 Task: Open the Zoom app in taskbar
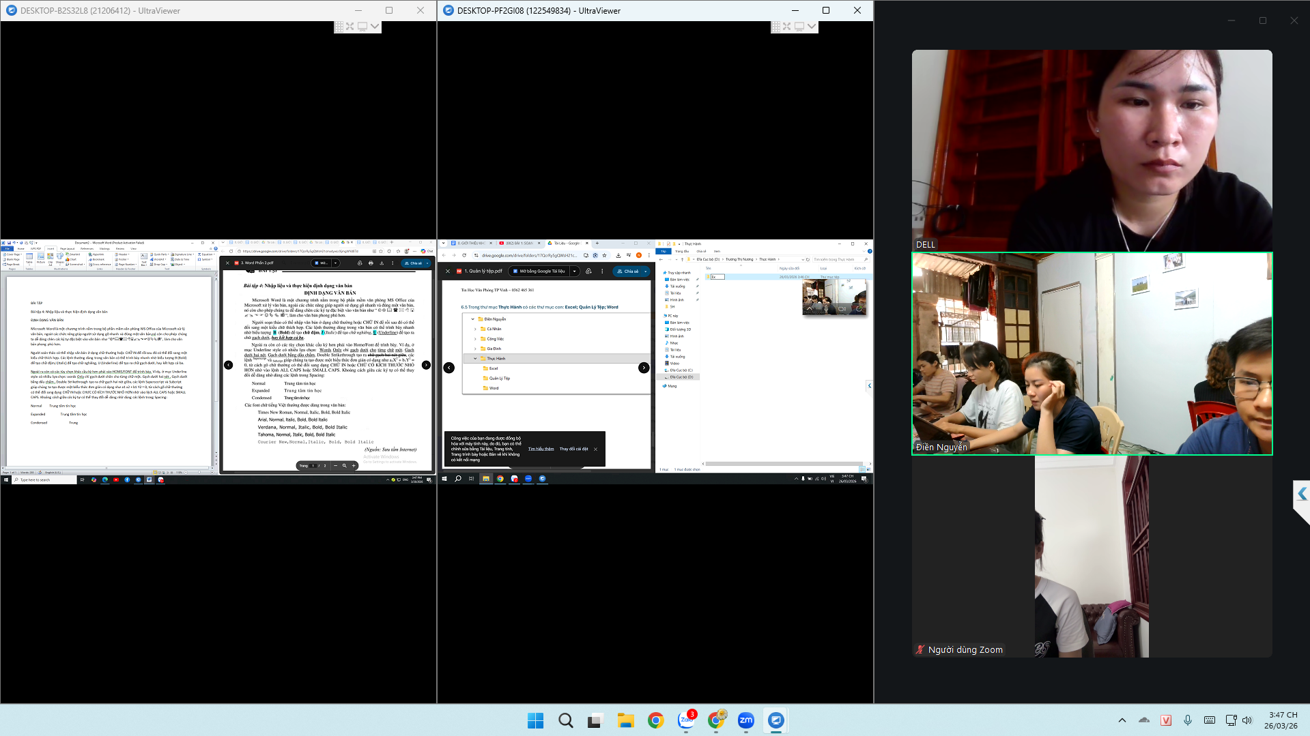click(745, 720)
